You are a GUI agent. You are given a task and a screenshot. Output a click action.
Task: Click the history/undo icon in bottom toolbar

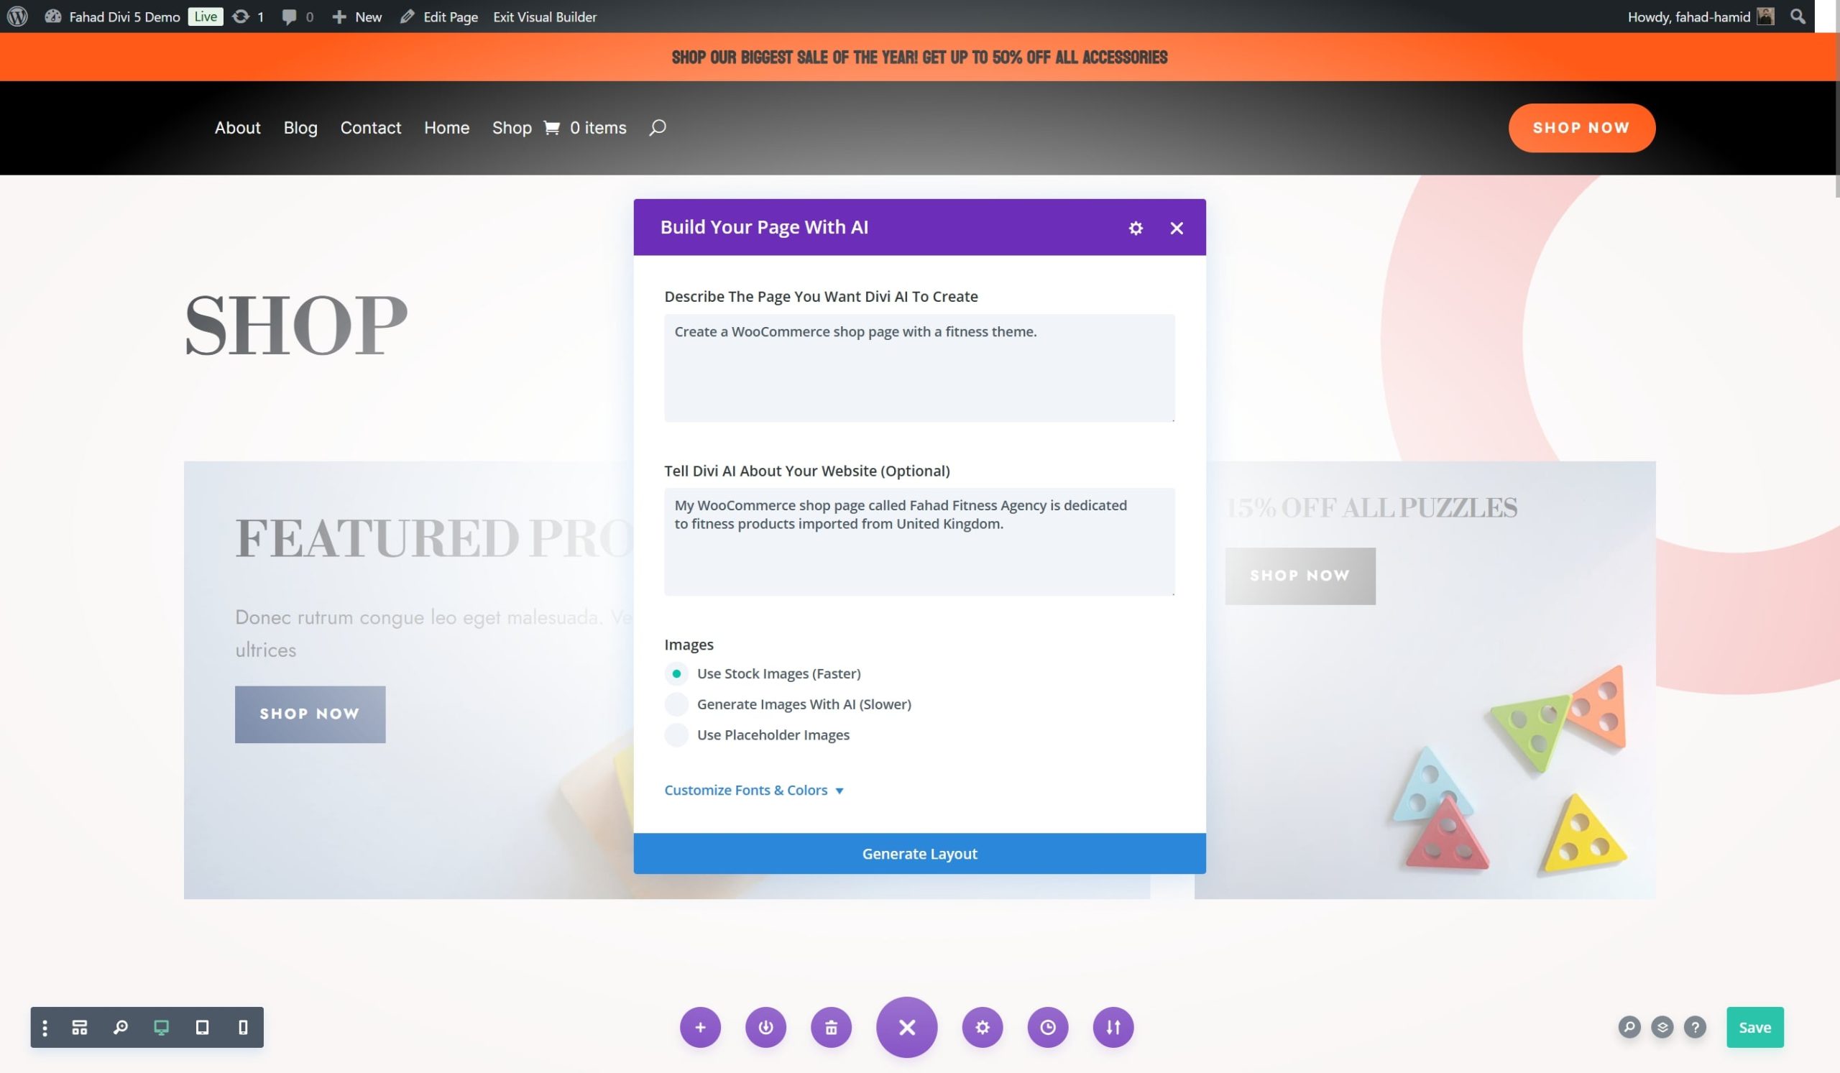[1047, 1027]
